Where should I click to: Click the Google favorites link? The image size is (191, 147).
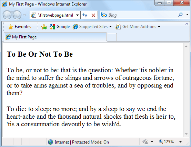[x=60, y=27]
